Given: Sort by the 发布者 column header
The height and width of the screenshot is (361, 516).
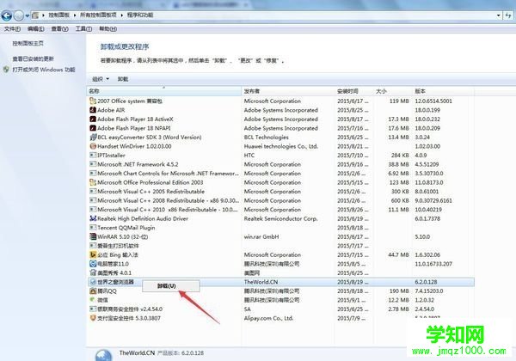Looking at the screenshot, I should (x=288, y=91).
